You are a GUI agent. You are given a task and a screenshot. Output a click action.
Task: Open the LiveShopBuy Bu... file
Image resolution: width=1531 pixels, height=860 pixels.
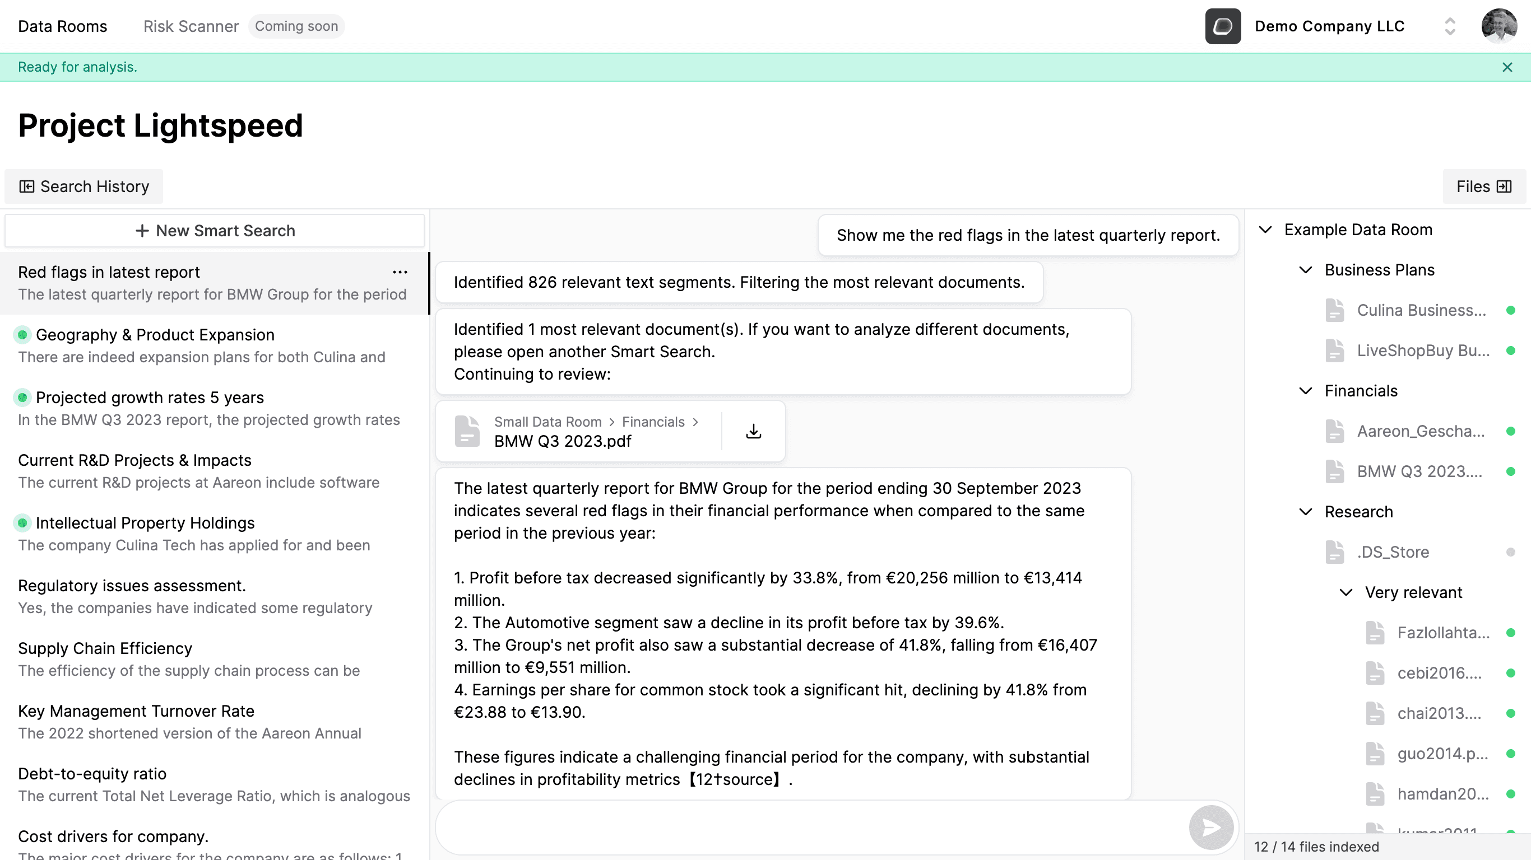(1423, 351)
